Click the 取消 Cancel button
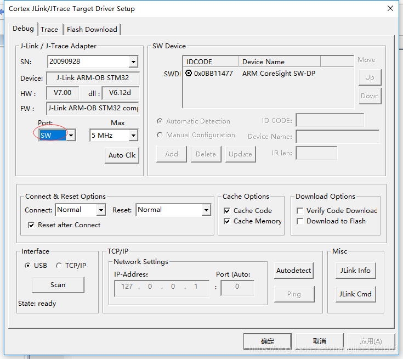Viewport: 403px width, 359px height. [x=320, y=341]
